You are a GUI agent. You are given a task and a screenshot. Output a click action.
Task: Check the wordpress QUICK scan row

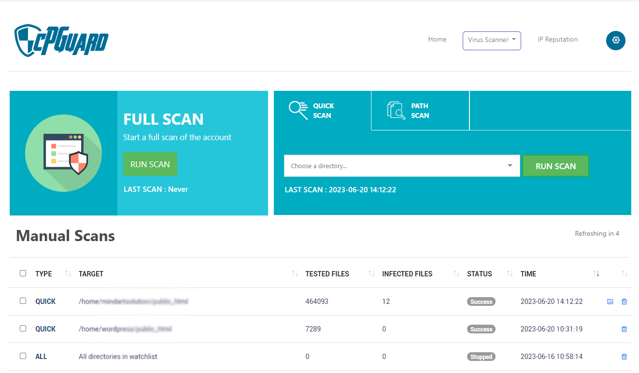tap(23, 328)
